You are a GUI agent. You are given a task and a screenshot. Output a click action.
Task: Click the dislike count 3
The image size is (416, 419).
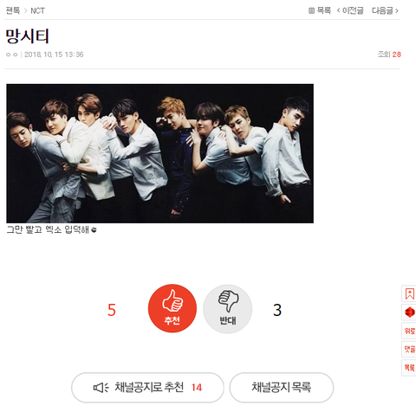[277, 310]
